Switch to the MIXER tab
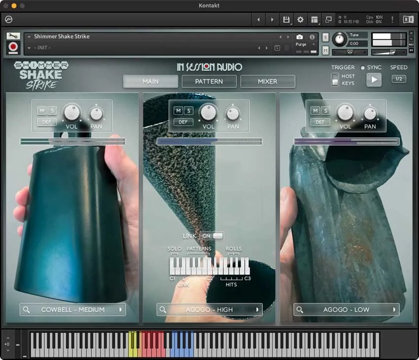 pos(268,81)
